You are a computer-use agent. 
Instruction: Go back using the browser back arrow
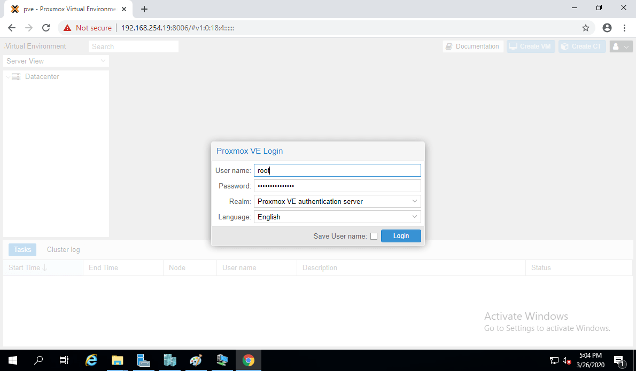coord(12,28)
